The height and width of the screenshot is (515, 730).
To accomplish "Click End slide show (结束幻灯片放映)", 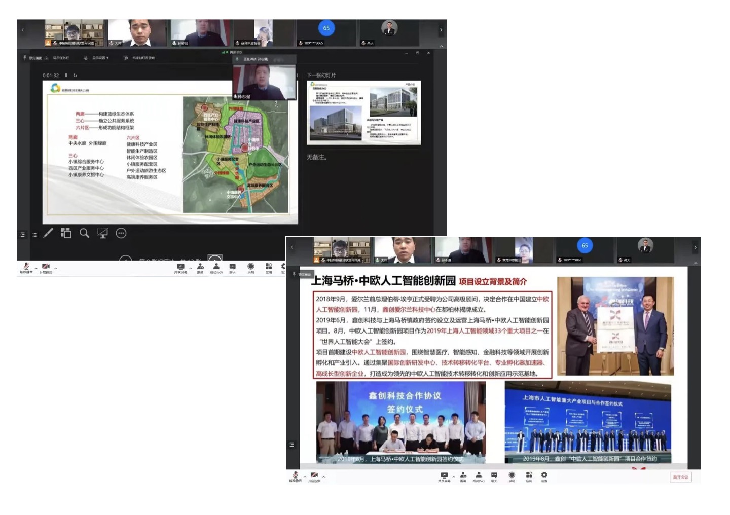I will pyautogui.click(x=139, y=58).
